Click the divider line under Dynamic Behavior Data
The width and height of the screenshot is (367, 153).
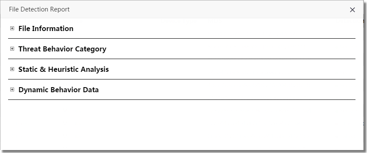182,99
